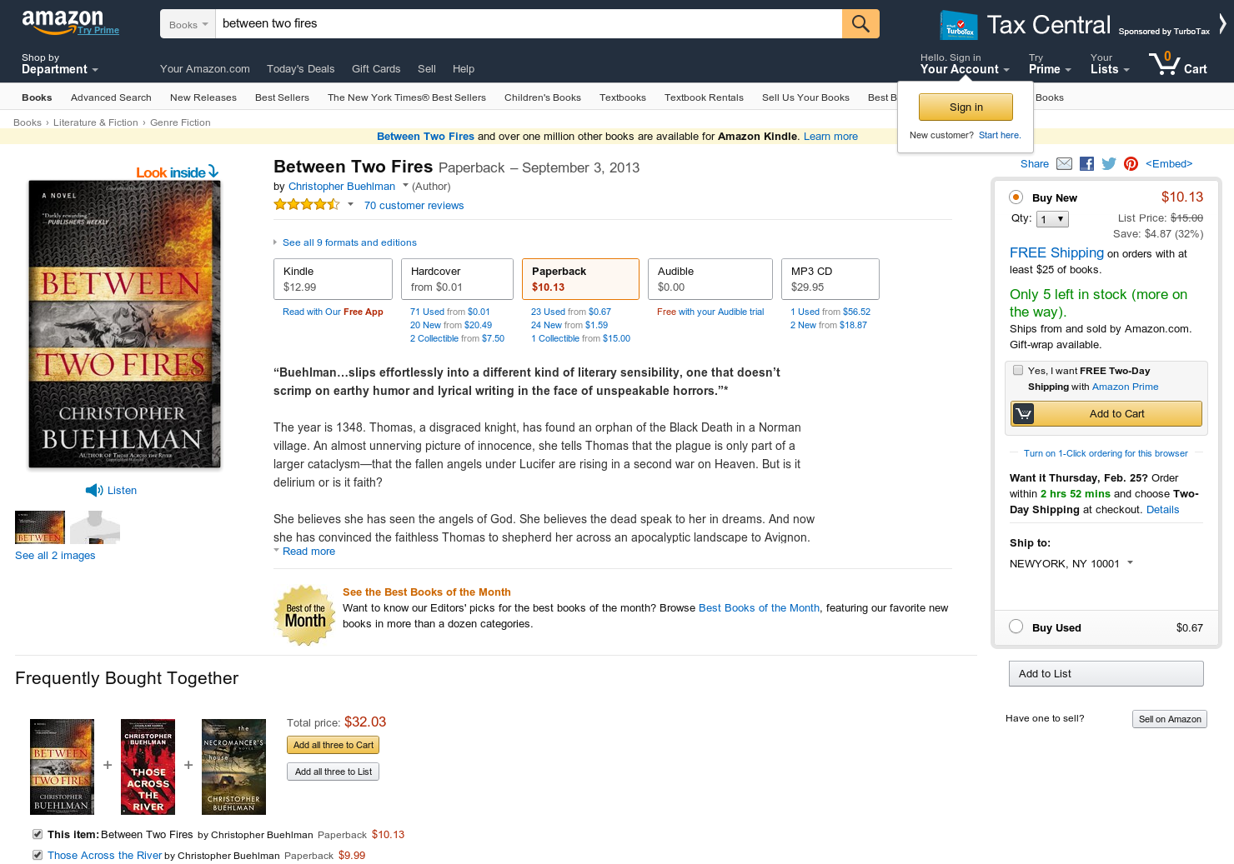The height and width of the screenshot is (864, 1234).
Task: Open the Try Prime dropdown
Action: pyautogui.click(x=1050, y=64)
